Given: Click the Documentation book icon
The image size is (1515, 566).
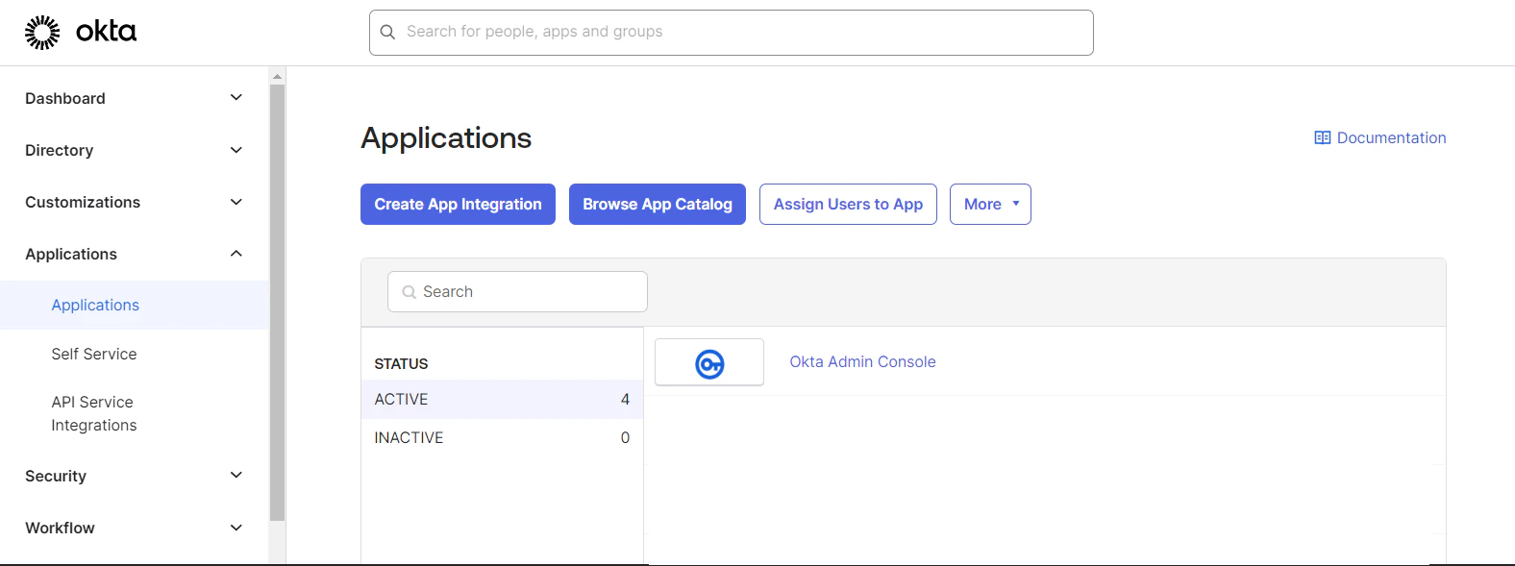Looking at the screenshot, I should click(1323, 138).
